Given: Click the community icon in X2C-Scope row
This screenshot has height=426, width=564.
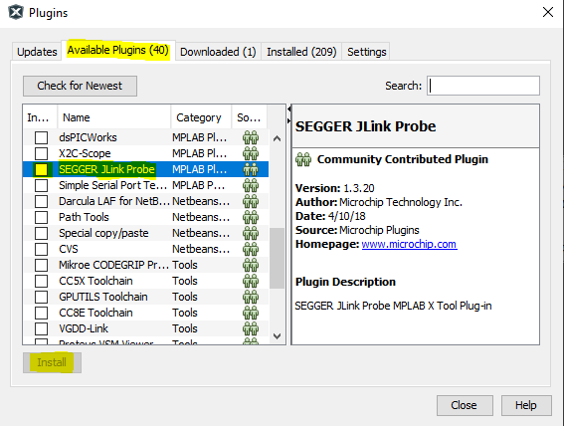Looking at the screenshot, I should pyautogui.click(x=251, y=153).
